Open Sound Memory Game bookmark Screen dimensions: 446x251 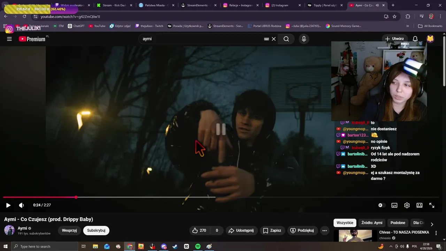[x=344, y=26]
